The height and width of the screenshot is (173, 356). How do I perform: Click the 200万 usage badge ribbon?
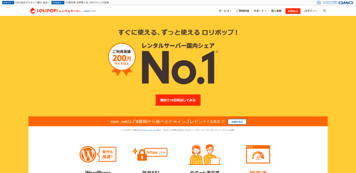click(x=122, y=59)
